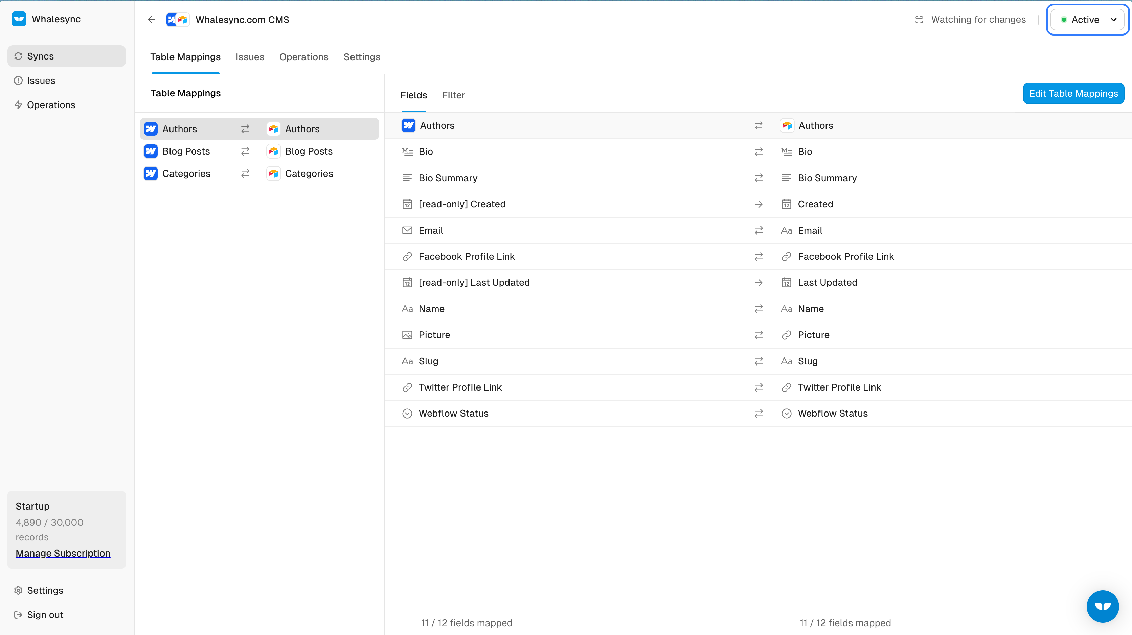Viewport: 1132px width, 635px height.
Task: Click the text-lines icon beside Airtable Bio Summary
Action: 787,178
